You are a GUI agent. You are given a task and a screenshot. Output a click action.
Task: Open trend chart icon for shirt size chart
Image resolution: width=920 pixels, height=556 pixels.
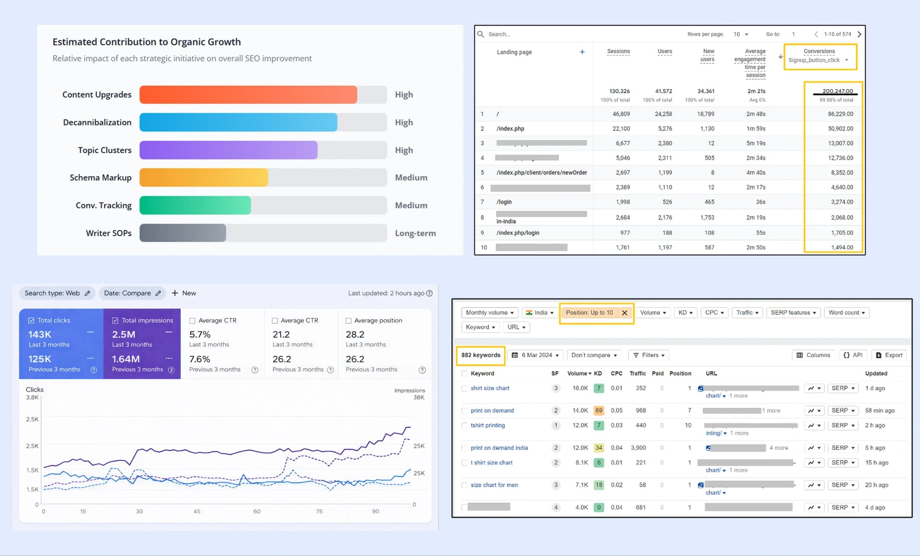[x=811, y=388]
